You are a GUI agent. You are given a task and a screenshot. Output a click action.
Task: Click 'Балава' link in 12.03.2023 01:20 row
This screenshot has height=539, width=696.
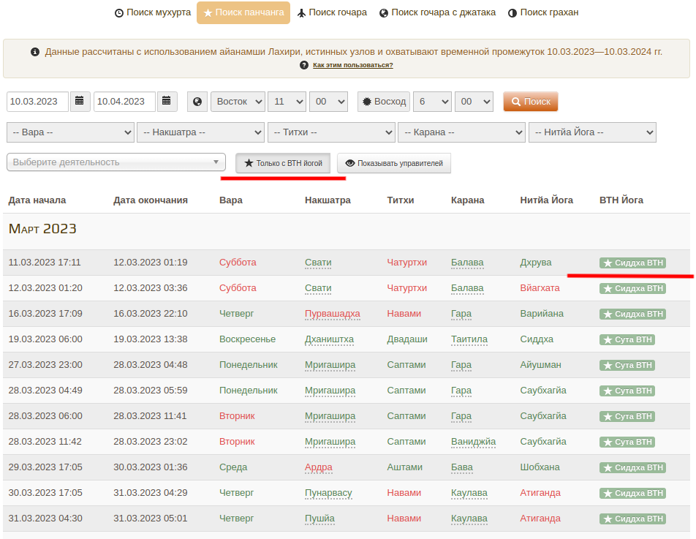(467, 288)
